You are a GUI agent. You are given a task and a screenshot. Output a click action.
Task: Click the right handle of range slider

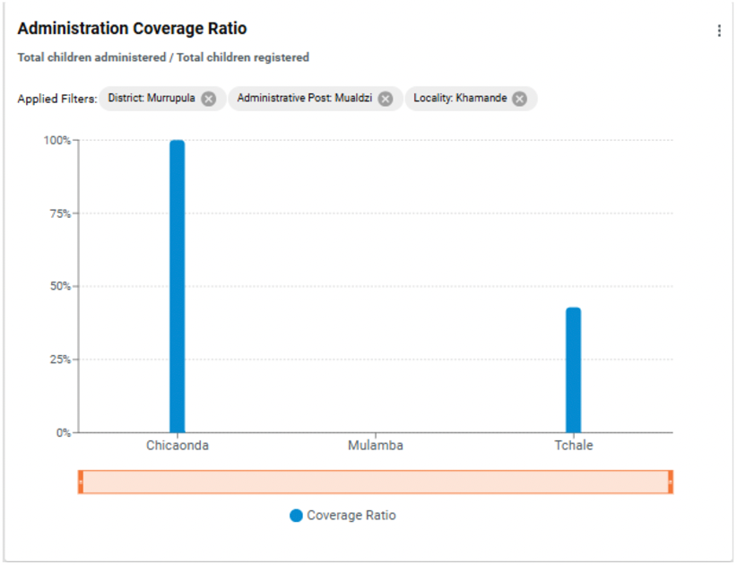coord(670,482)
